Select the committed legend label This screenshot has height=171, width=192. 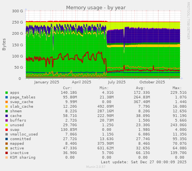[20, 139]
